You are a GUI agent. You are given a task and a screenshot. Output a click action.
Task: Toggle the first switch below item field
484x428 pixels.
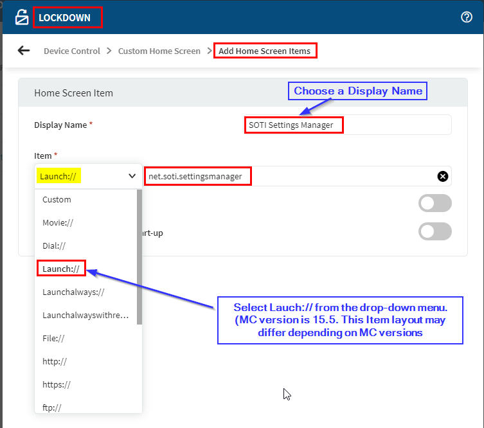[435, 204]
